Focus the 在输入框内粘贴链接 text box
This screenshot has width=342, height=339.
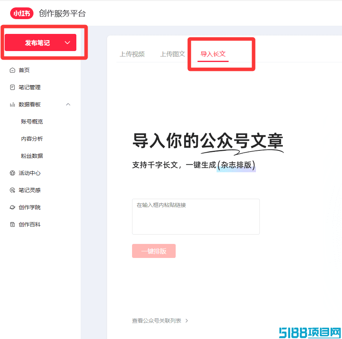pos(196,217)
